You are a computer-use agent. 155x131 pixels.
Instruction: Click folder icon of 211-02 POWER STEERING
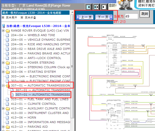[x=8, y=63]
